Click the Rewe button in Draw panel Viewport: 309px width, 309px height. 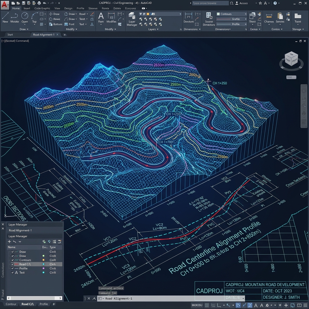coord(54,19)
